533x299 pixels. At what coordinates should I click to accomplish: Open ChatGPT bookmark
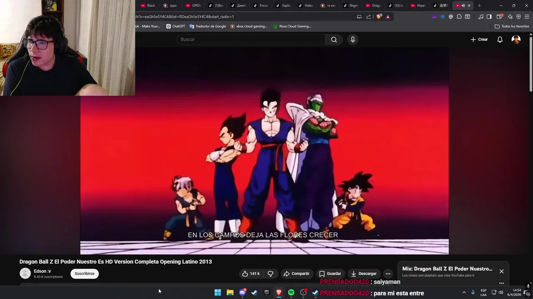[175, 26]
